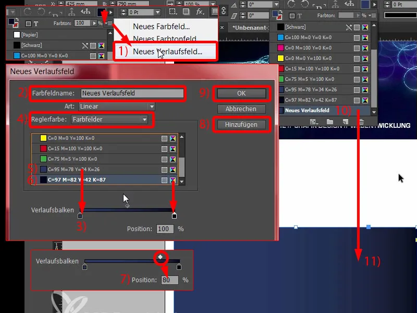The width and height of the screenshot is (417, 313).
Task: Click new color group folder icon
Action: 330,122
